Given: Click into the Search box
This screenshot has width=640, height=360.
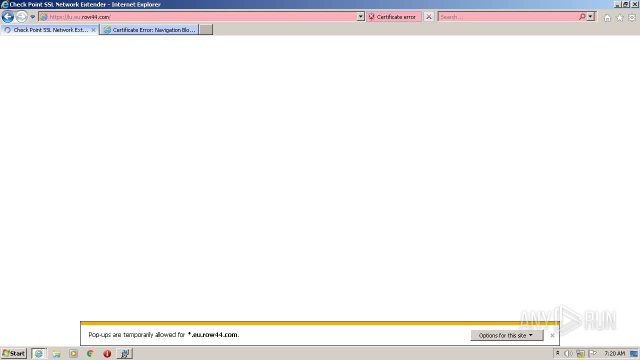Looking at the screenshot, I should click(507, 17).
